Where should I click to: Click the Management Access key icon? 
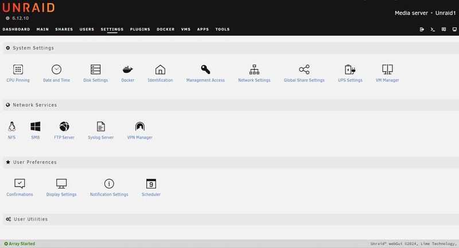[205, 69]
